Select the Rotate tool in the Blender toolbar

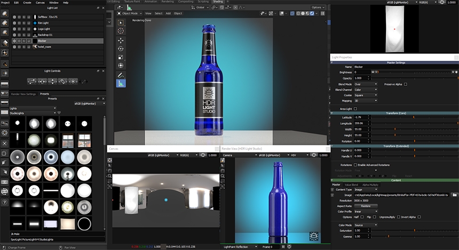(121, 49)
